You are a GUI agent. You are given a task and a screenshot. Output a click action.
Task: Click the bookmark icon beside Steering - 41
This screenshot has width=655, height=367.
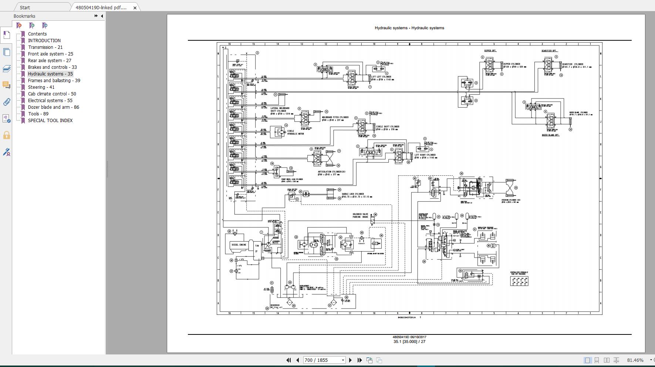tap(23, 87)
